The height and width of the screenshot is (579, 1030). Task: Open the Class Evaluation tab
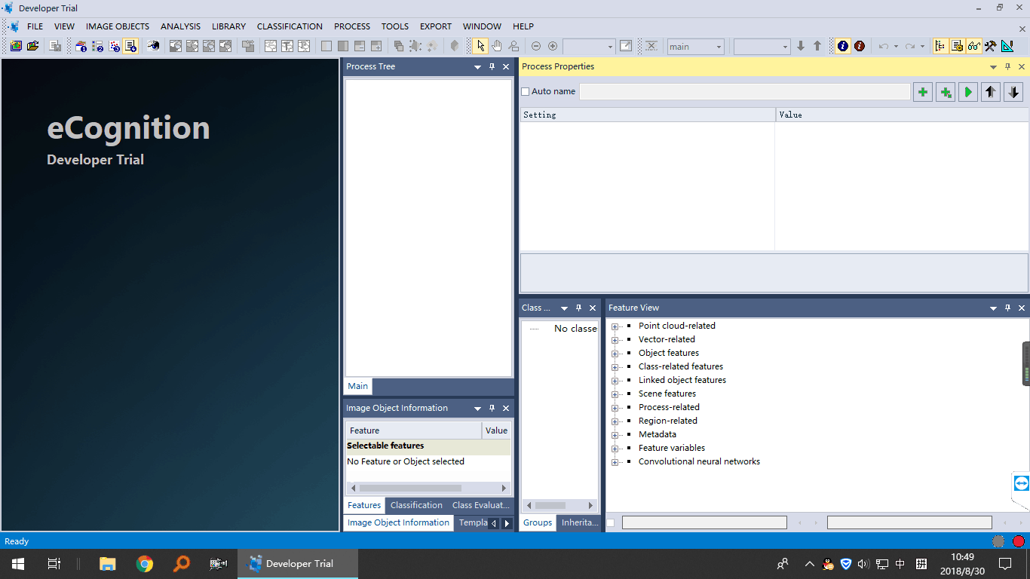[480, 505]
